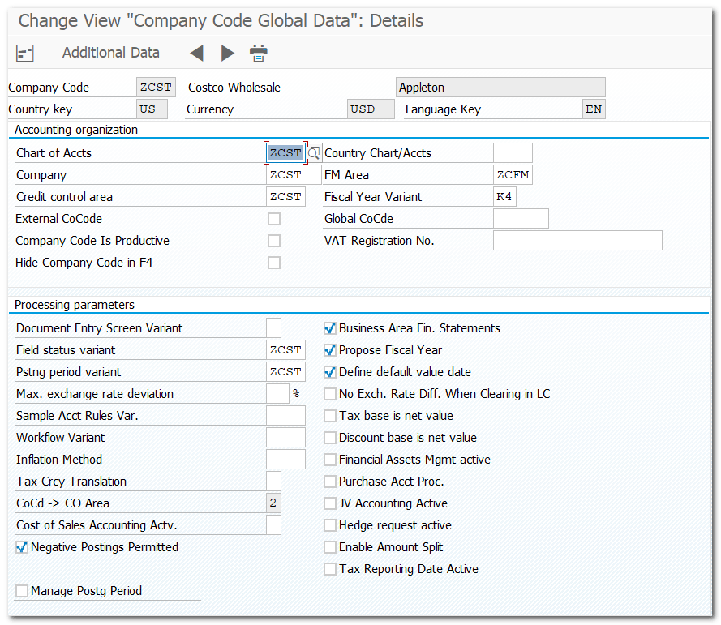Tick the Hide Company Code in F4 box

(274, 263)
